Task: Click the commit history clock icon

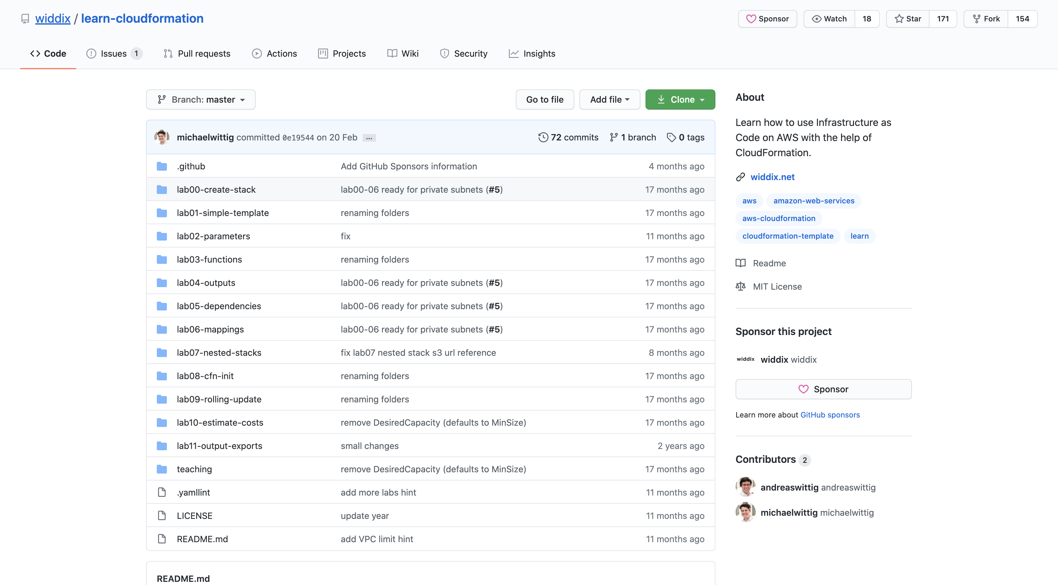Action: coord(543,137)
